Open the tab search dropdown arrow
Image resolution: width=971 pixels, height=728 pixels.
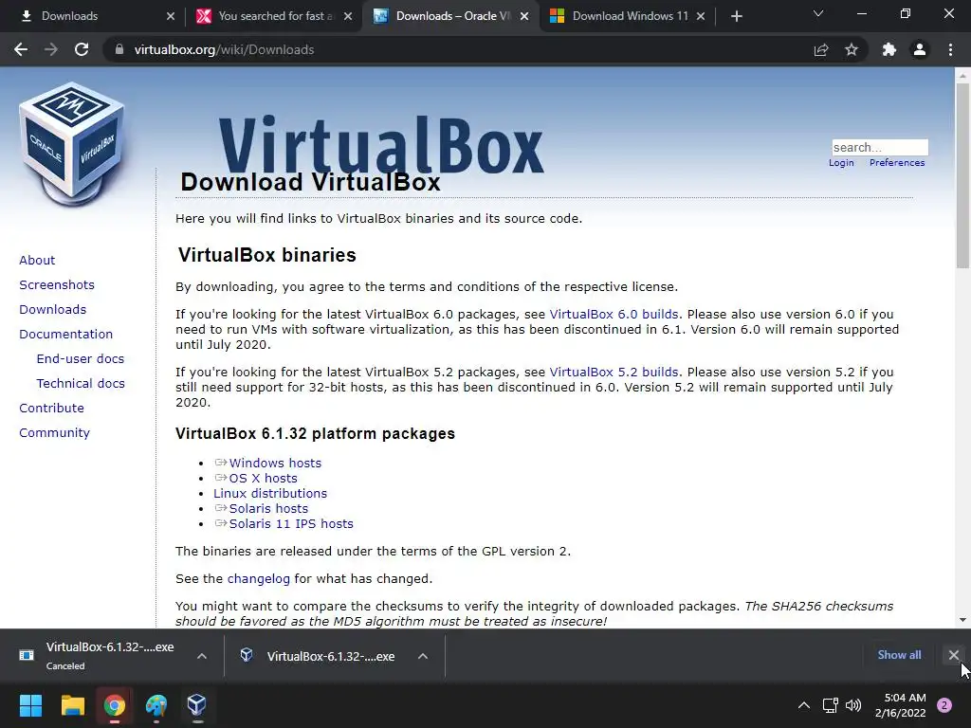pyautogui.click(x=818, y=13)
